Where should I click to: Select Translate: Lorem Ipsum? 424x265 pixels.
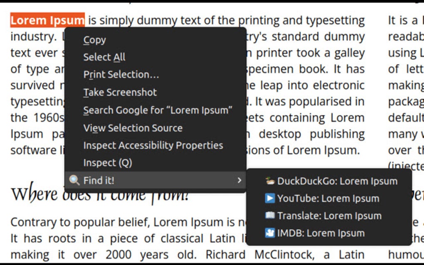(x=329, y=216)
